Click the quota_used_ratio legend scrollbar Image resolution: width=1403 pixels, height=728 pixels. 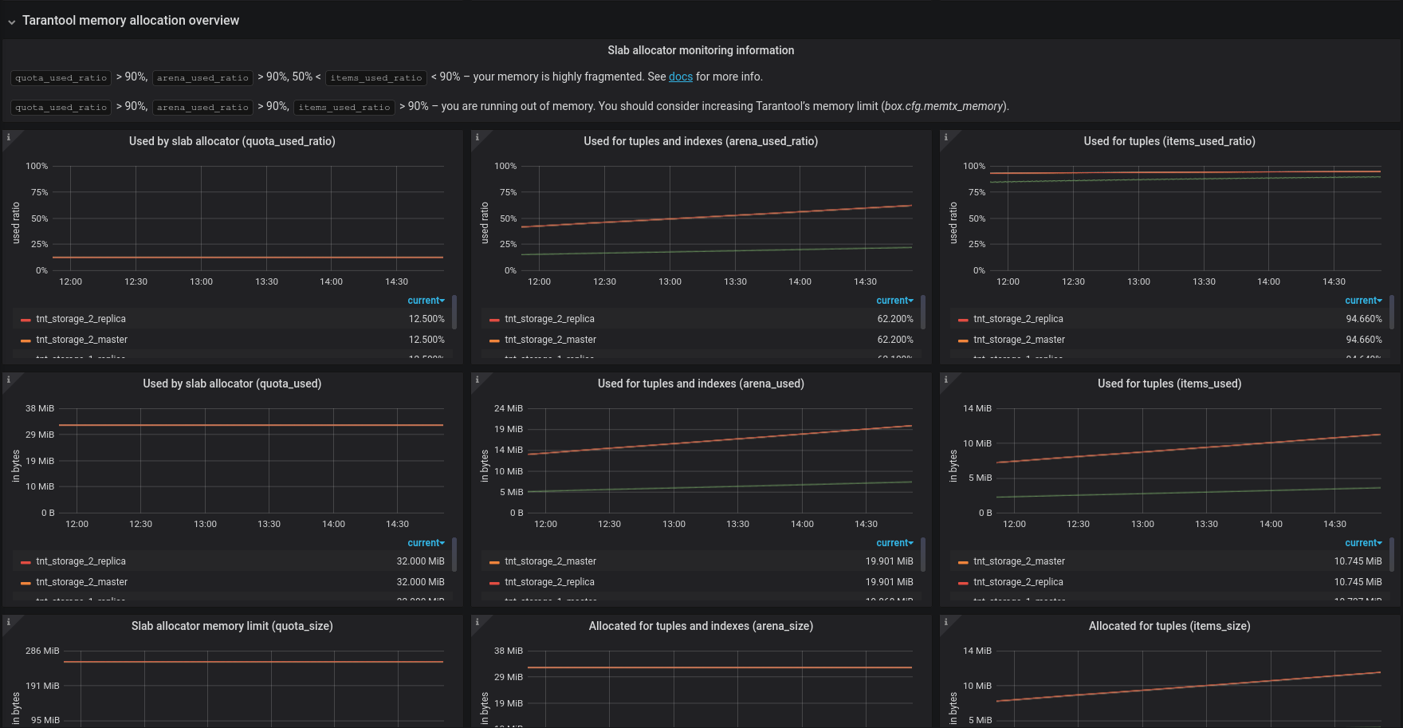[454, 312]
